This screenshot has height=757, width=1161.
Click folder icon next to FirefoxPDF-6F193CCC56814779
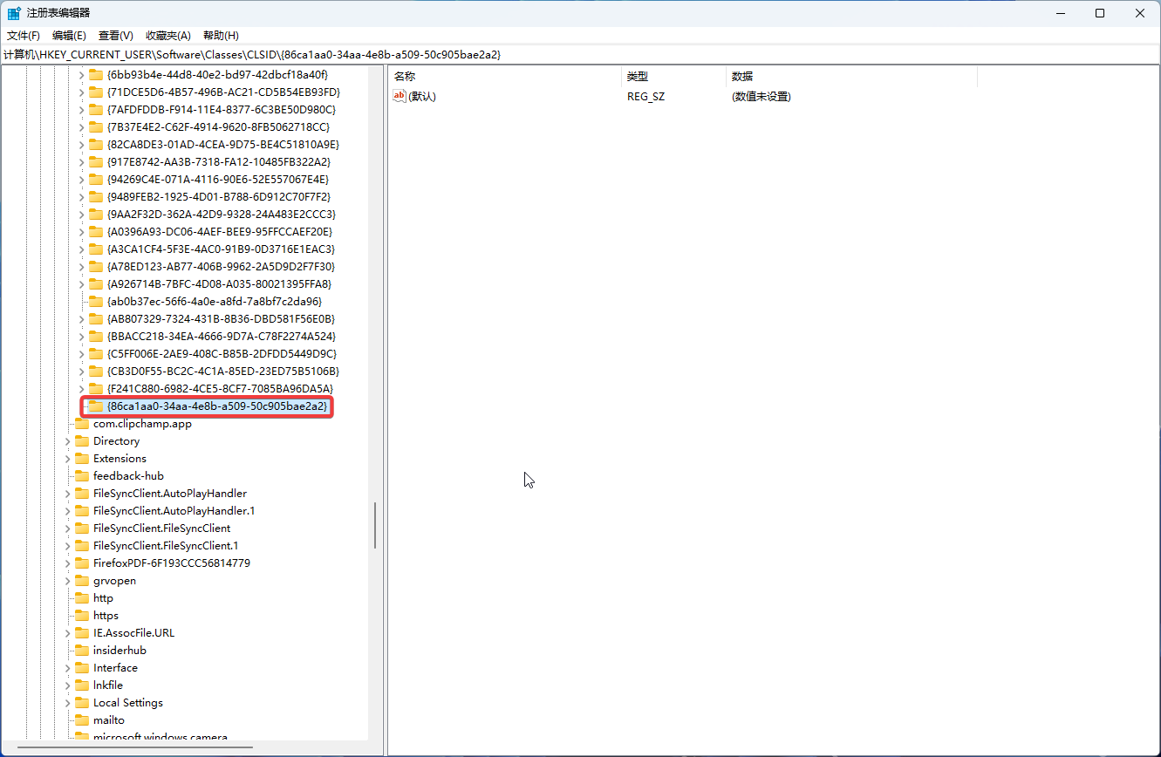pyautogui.click(x=82, y=563)
